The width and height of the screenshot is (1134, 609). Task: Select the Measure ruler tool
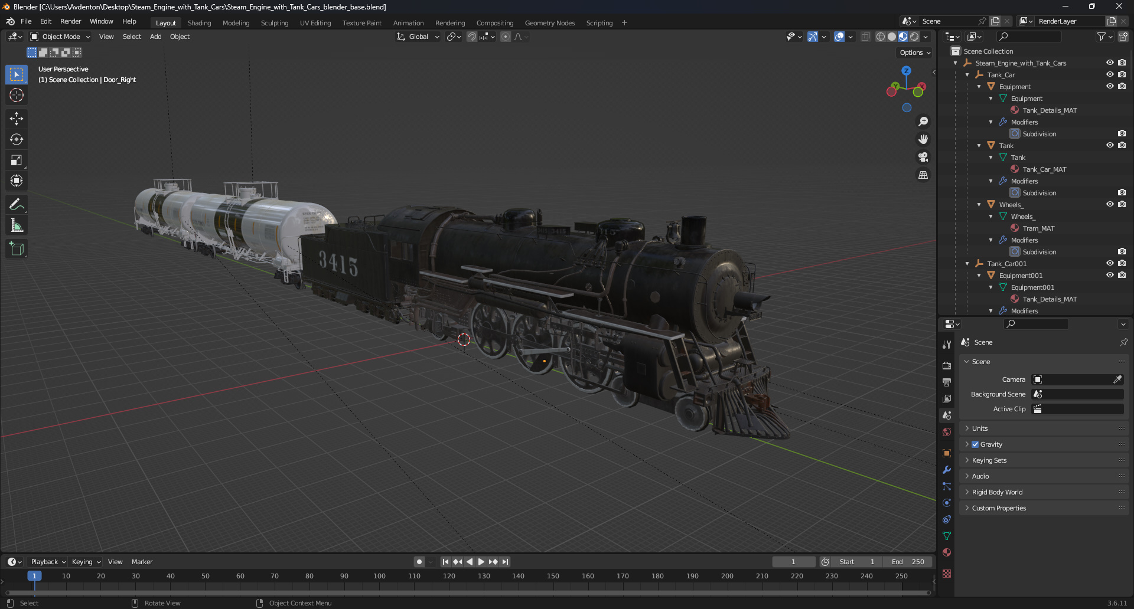17,225
